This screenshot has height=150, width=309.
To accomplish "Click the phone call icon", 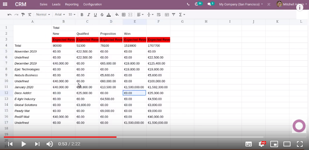I will [188, 4].
